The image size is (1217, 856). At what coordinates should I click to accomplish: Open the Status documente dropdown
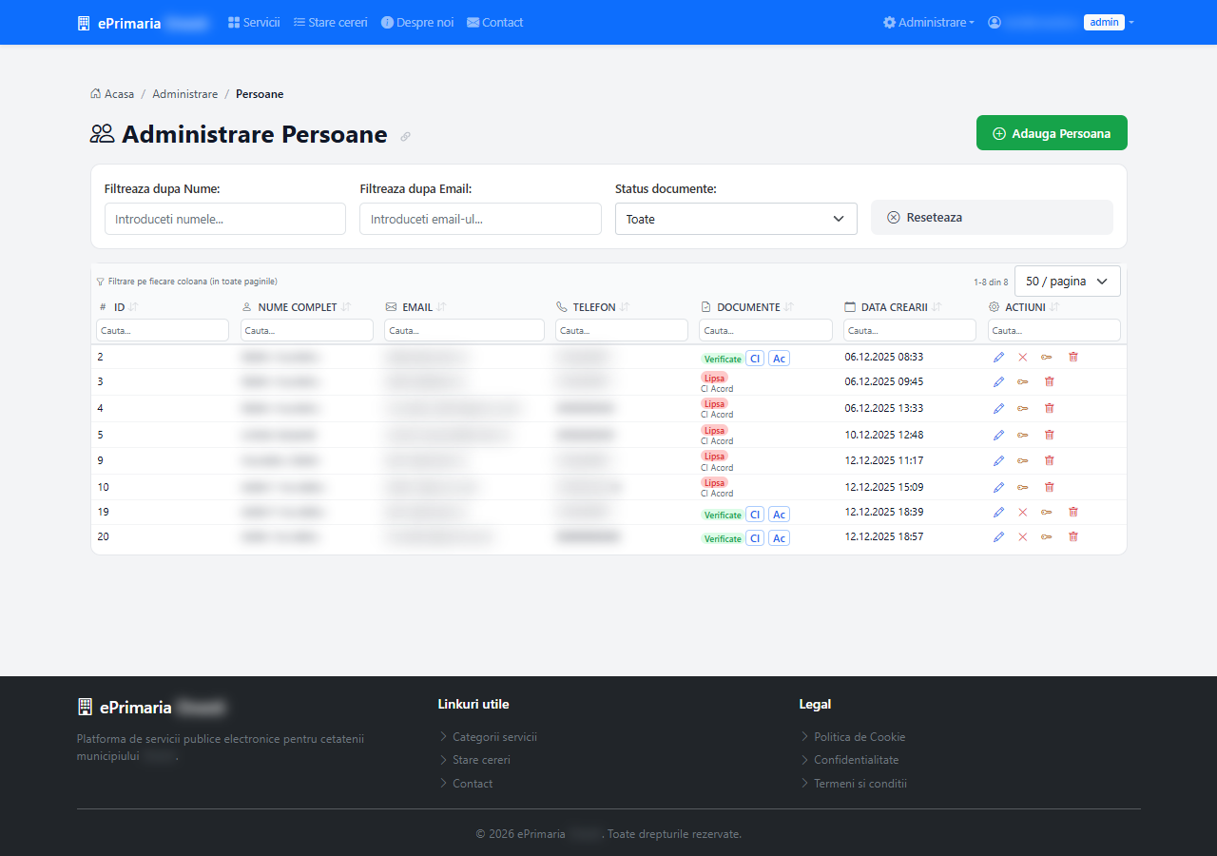[736, 219]
